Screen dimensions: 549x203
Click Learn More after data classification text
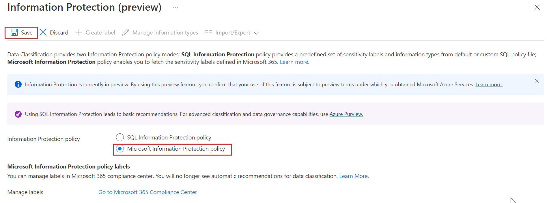pyautogui.click(x=354, y=176)
